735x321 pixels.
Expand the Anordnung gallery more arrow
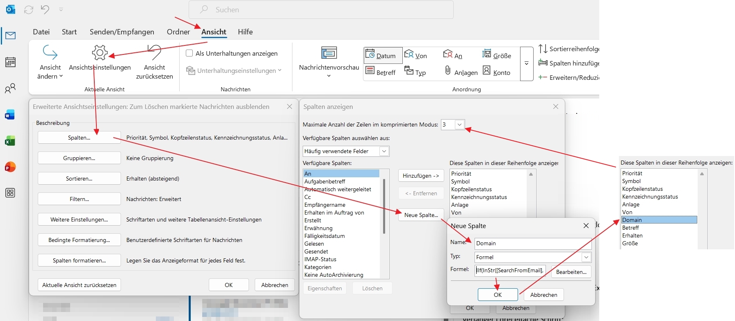pyautogui.click(x=527, y=63)
